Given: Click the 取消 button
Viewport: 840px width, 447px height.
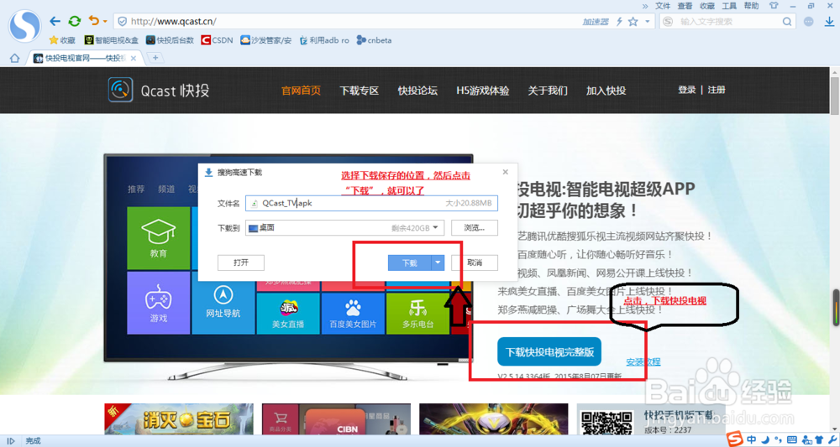Looking at the screenshot, I should pos(474,262).
